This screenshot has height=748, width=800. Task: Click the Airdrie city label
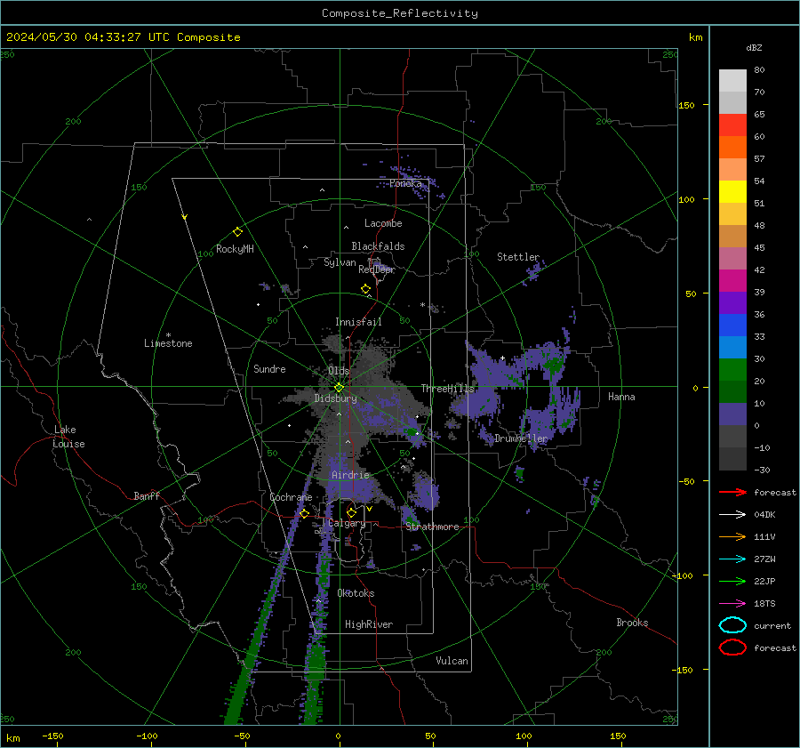(350, 475)
